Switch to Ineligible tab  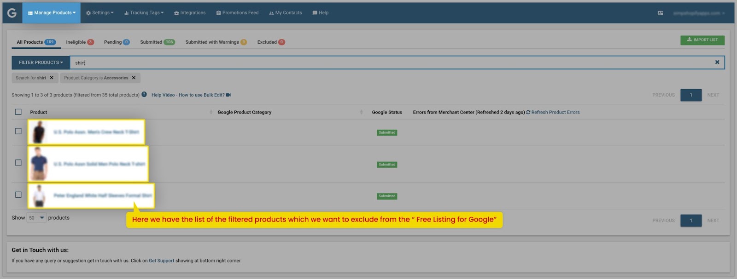click(80, 42)
